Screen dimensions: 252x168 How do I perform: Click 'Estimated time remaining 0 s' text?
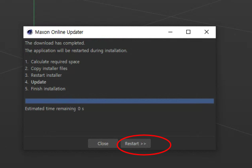(54, 109)
